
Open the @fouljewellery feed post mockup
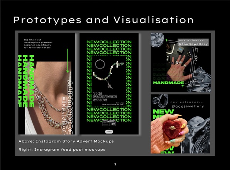181,63
